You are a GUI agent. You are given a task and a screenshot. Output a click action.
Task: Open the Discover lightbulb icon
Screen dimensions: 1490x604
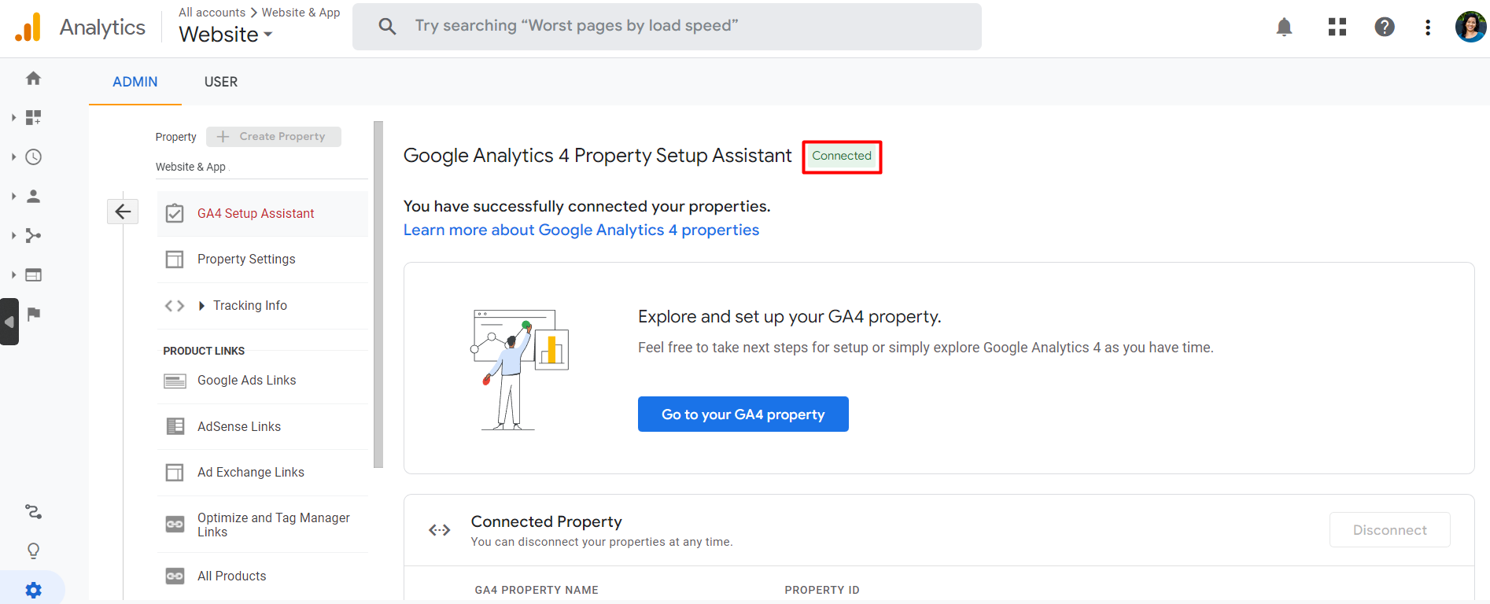point(33,551)
